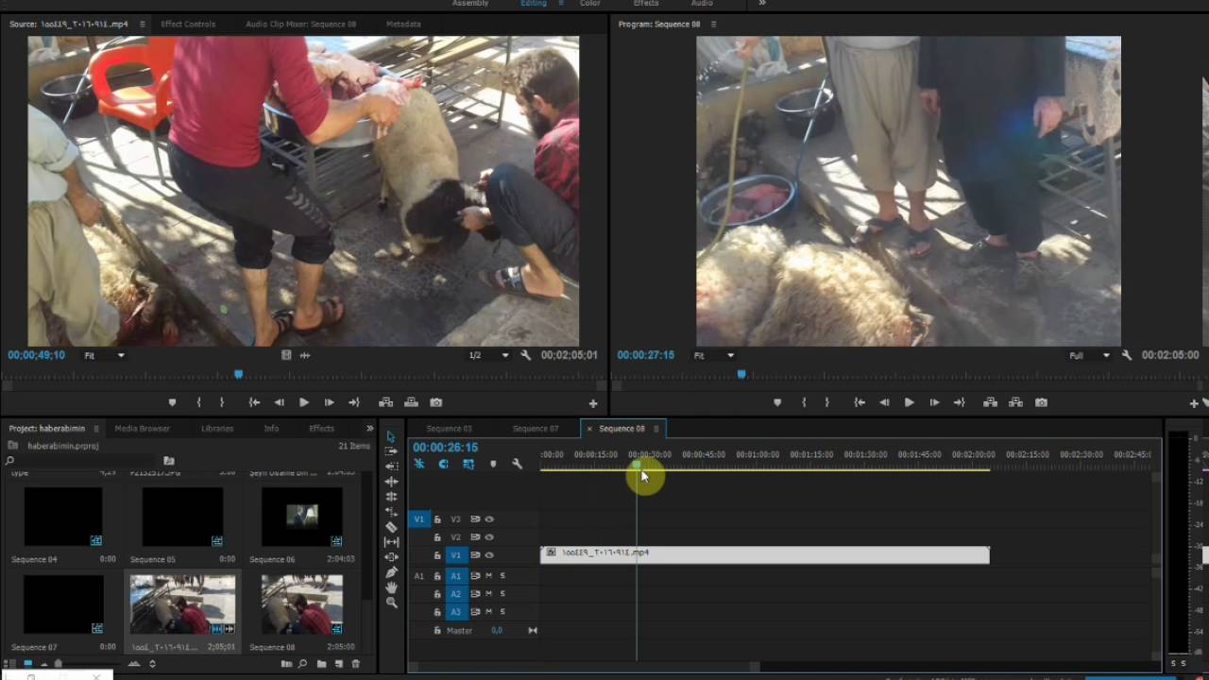
Task: Select the Razor tool
Action: pos(391,527)
